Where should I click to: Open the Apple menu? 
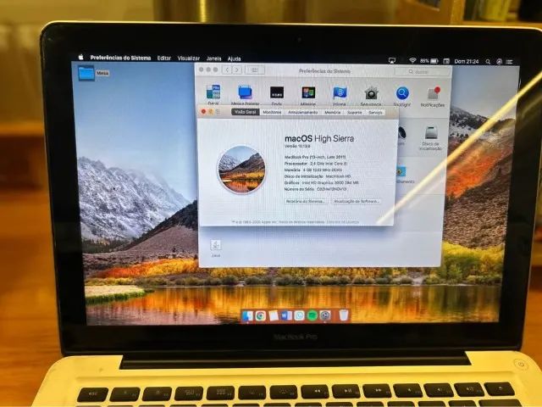pos(81,58)
